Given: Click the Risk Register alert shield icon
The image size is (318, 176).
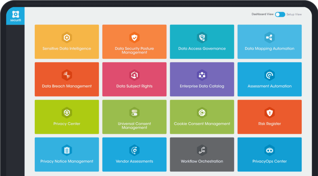Looking at the screenshot, I should coord(269,113).
